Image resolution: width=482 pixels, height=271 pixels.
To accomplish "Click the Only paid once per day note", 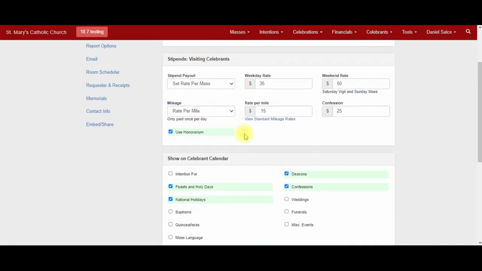I will tap(187, 119).
